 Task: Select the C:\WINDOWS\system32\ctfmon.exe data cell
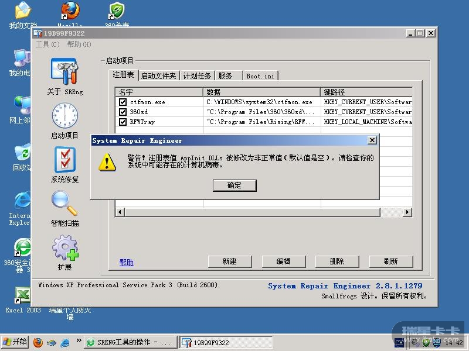click(262, 102)
